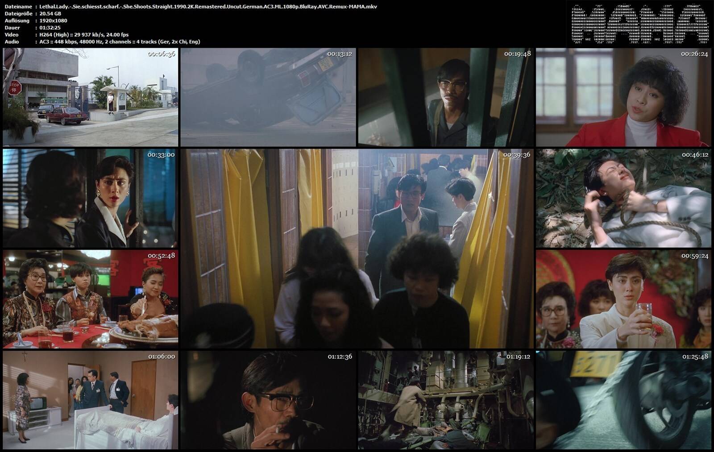Viewport: 714px width, 452px height.
Task: Click the Audio label in header
Action: point(12,41)
